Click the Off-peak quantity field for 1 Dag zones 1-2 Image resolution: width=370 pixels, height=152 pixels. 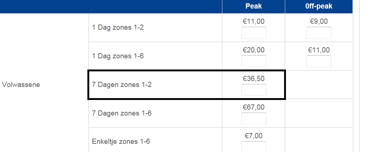click(x=319, y=33)
